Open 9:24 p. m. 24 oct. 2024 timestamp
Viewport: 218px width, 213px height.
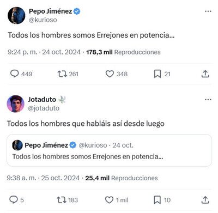[x=44, y=52]
